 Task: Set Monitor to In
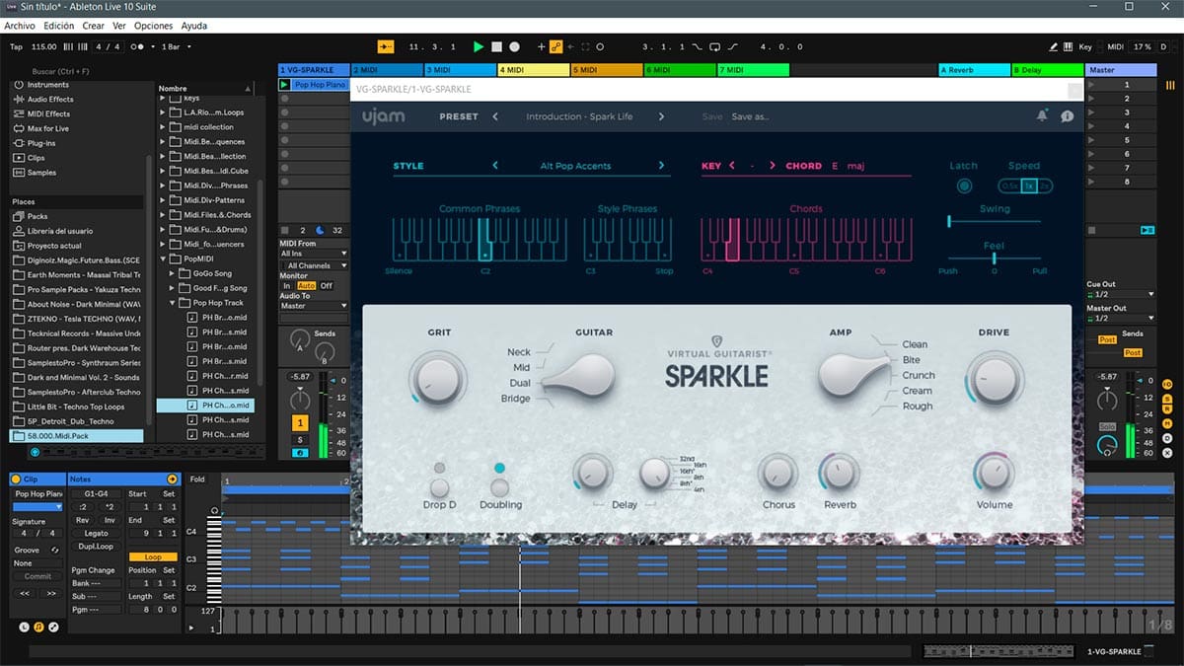point(287,286)
